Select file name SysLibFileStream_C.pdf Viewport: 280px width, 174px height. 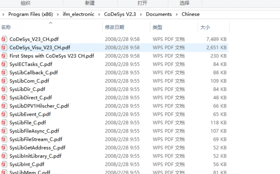pos(36,139)
